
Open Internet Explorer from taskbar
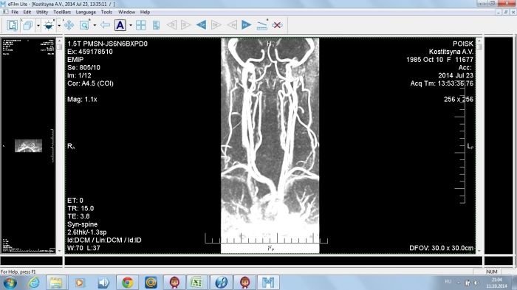[x=34, y=283]
